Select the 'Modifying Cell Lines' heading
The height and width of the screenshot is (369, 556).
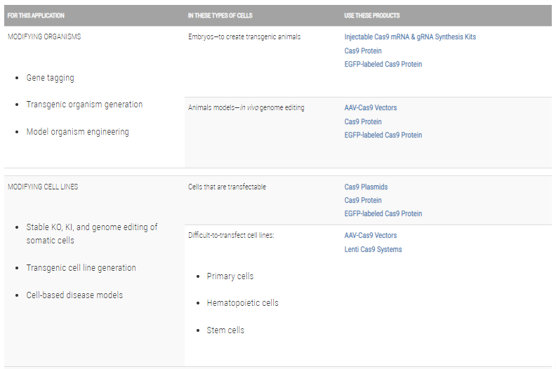pyautogui.click(x=43, y=187)
